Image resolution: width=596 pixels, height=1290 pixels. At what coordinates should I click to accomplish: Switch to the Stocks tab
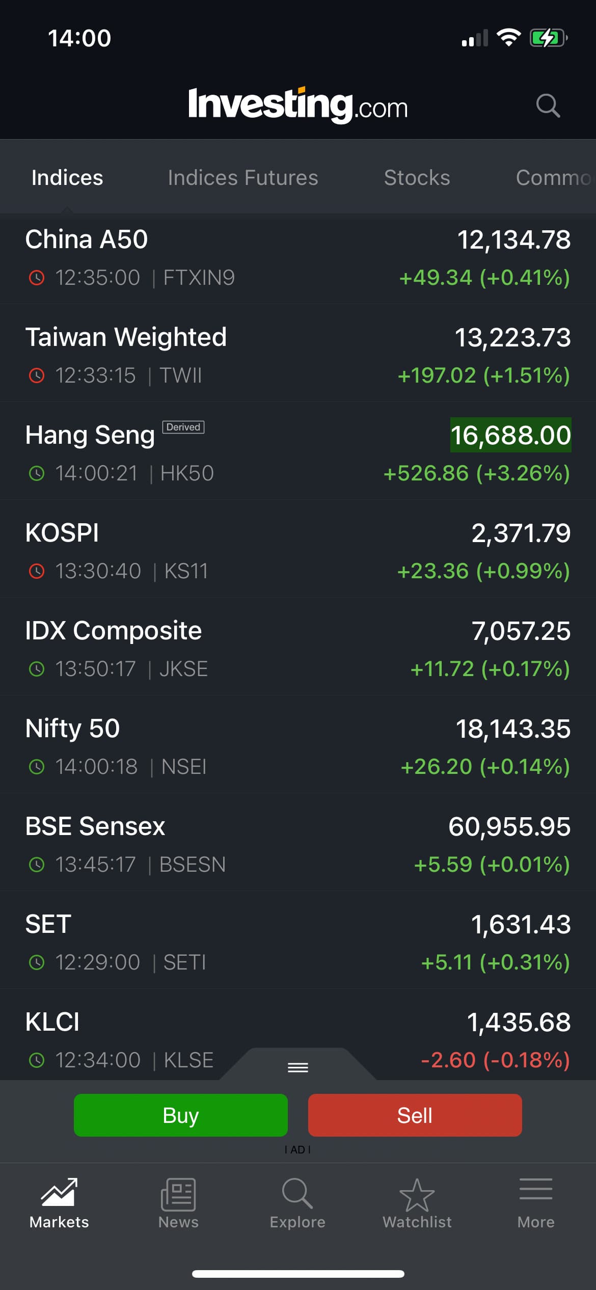click(x=417, y=178)
